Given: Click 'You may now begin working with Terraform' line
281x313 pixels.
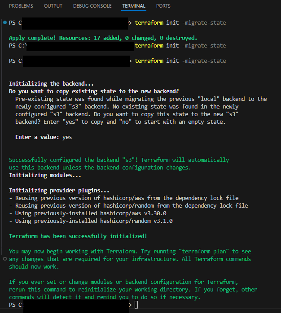Looking at the screenshot, I should [x=130, y=252].
